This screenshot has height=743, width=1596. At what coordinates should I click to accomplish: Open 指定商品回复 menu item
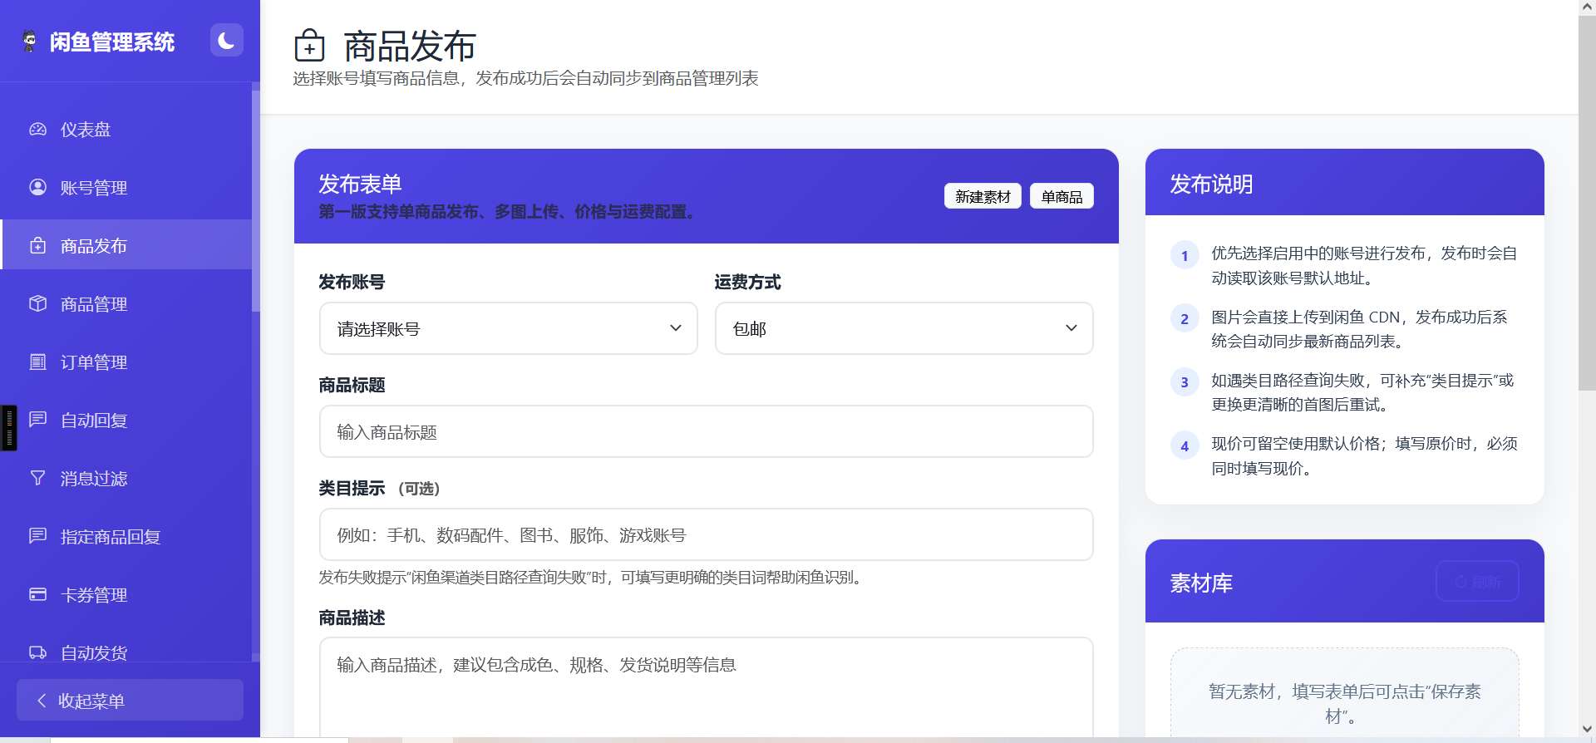[126, 536]
